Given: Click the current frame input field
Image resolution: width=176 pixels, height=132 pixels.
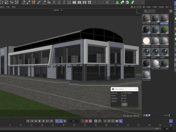Looking at the screenshot, I should [74, 121].
